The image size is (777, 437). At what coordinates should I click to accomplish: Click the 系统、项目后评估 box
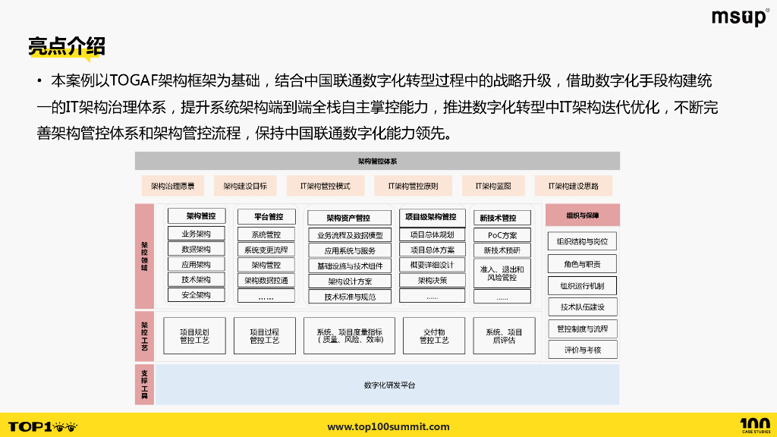pyautogui.click(x=504, y=336)
